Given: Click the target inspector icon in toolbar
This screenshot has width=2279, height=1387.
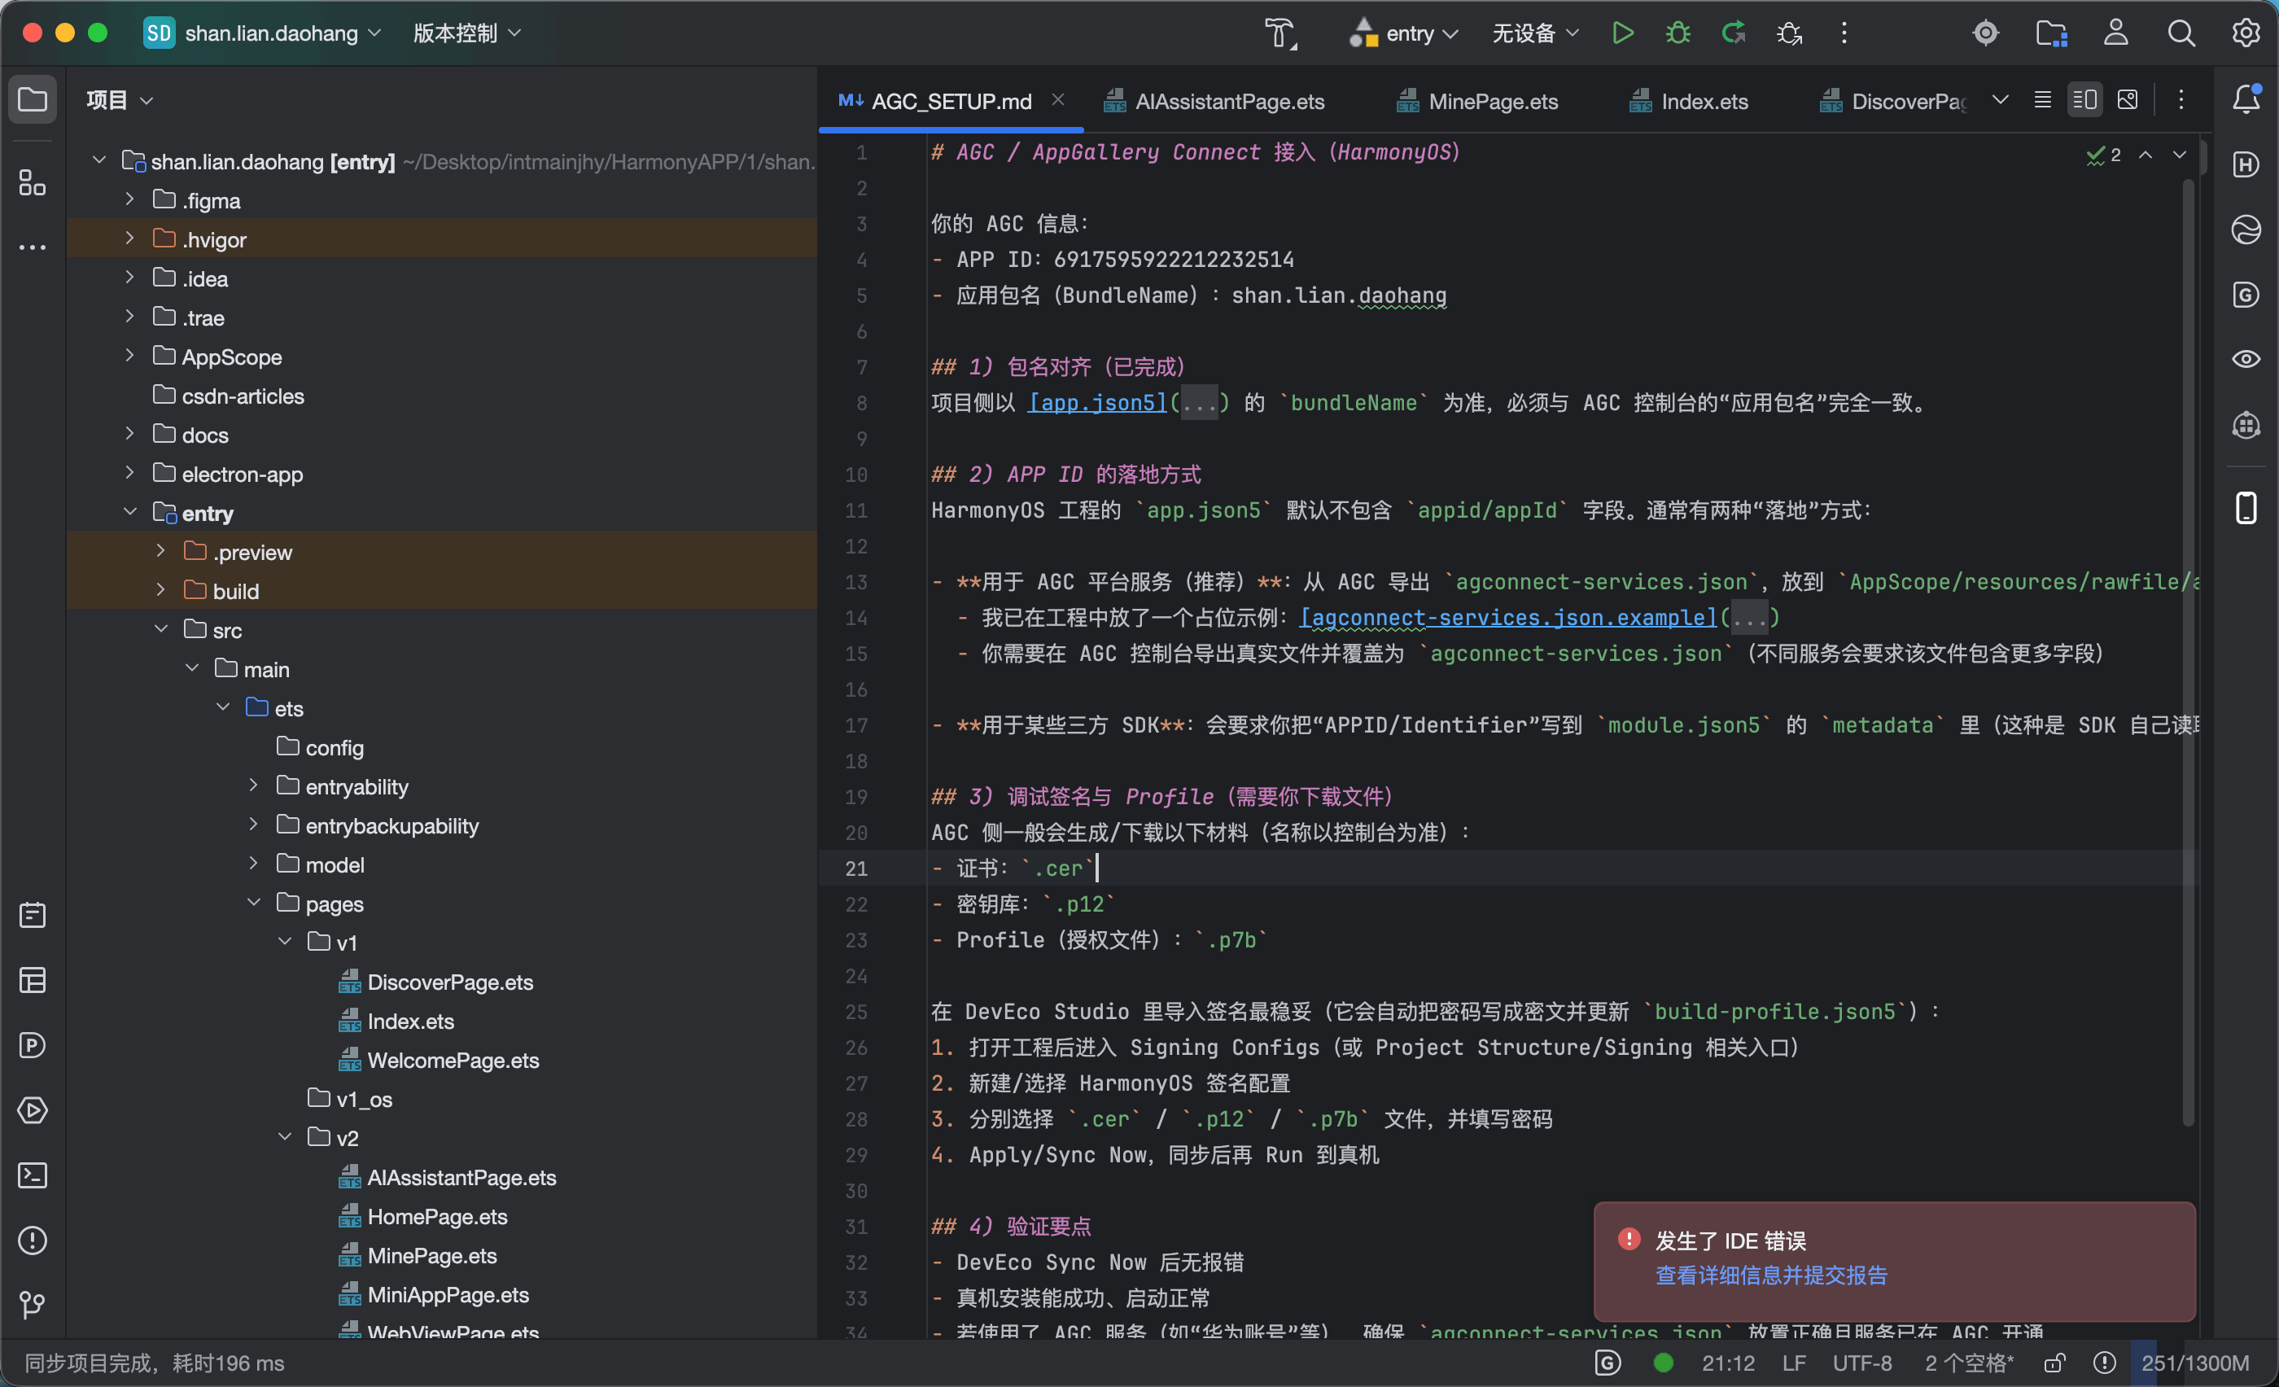Looking at the screenshot, I should coord(1986,33).
